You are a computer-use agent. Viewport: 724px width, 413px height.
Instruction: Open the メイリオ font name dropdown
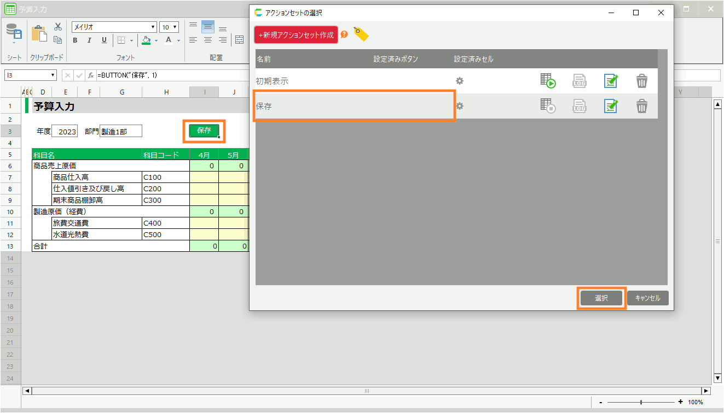153,27
